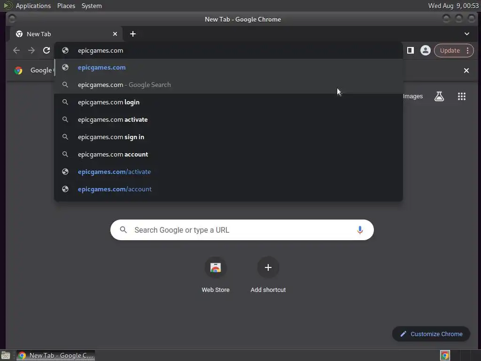
Task: Open a new tab with the plus icon
Action: [x=133, y=34]
